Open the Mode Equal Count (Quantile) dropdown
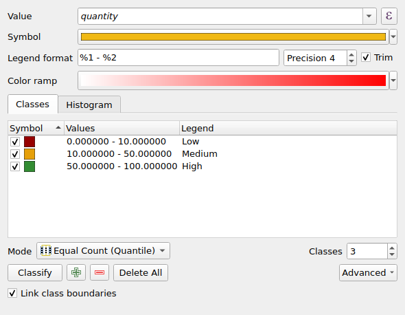This screenshot has height=315, width=405. point(104,250)
